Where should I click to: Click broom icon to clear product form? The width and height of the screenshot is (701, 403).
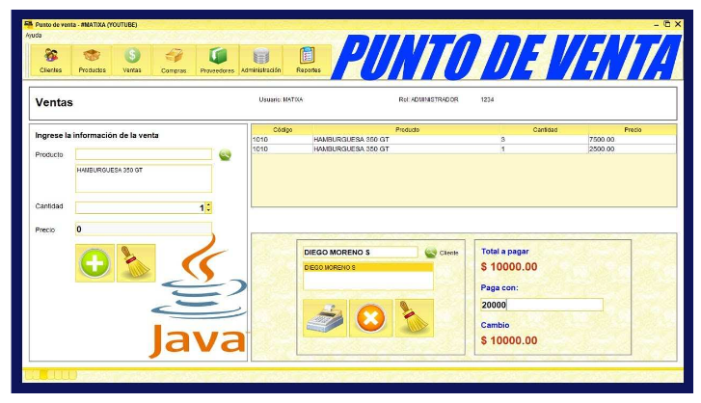(136, 263)
